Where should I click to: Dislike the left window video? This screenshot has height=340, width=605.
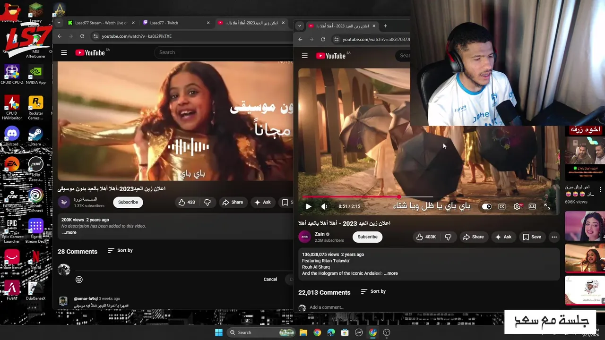(x=207, y=202)
